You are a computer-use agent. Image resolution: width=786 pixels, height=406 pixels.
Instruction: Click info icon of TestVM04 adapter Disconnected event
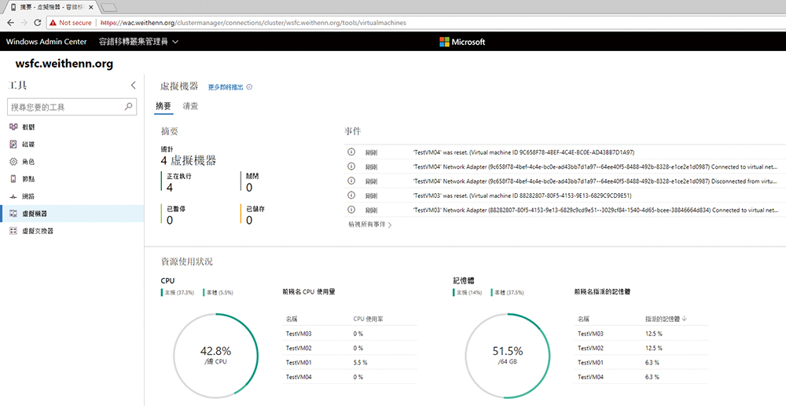[351, 181]
